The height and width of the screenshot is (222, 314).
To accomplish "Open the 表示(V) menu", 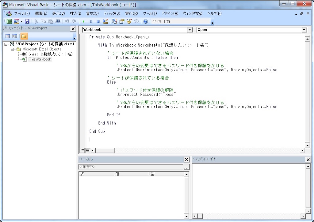I will [59, 13].
